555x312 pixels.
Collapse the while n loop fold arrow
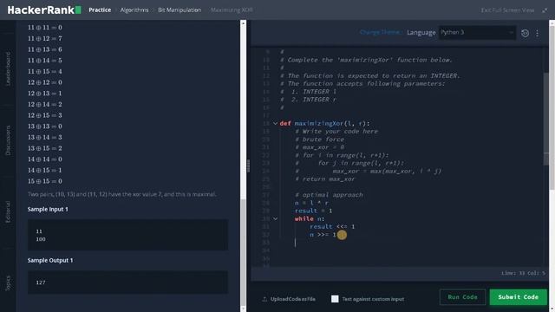click(275, 218)
